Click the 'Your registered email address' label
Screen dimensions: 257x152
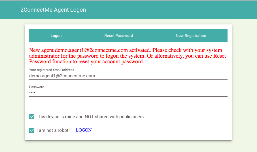point(52,70)
